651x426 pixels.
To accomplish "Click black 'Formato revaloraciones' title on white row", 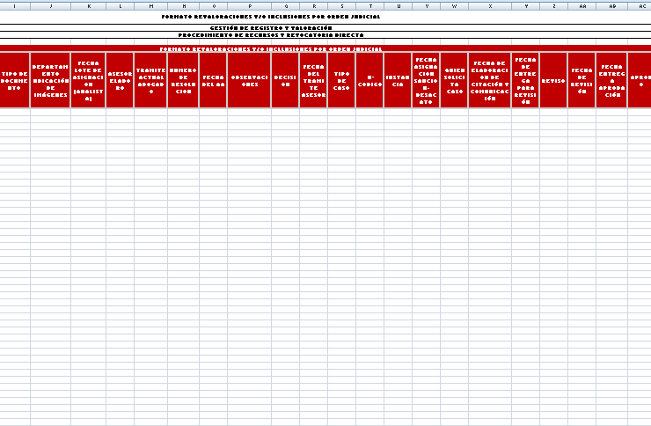I will click(271, 17).
